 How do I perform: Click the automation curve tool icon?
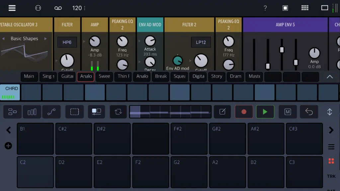point(51,112)
